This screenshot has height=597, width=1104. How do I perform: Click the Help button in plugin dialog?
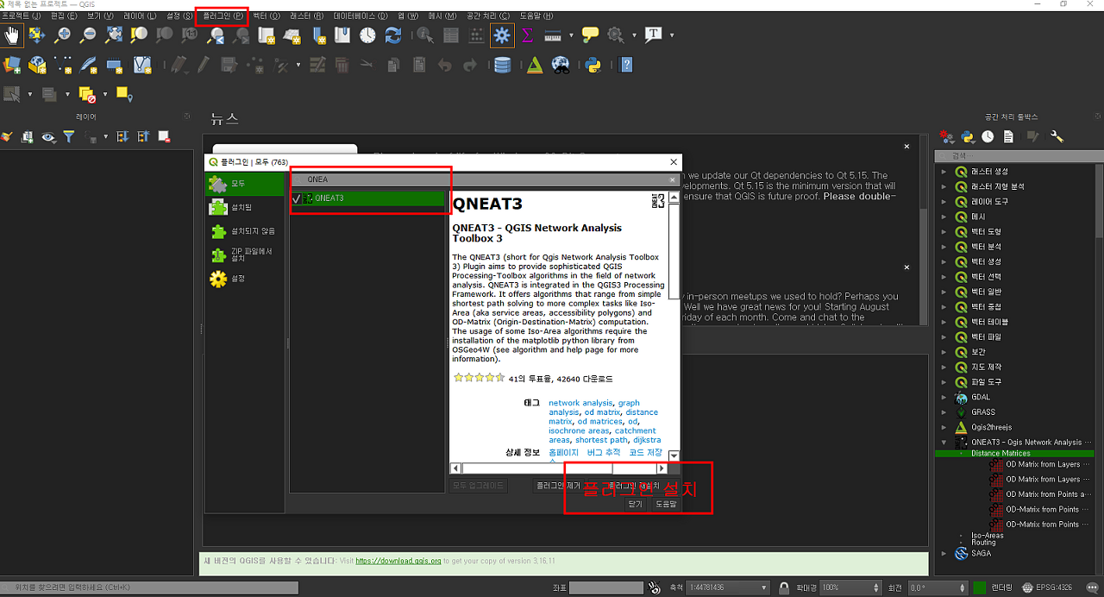665,504
